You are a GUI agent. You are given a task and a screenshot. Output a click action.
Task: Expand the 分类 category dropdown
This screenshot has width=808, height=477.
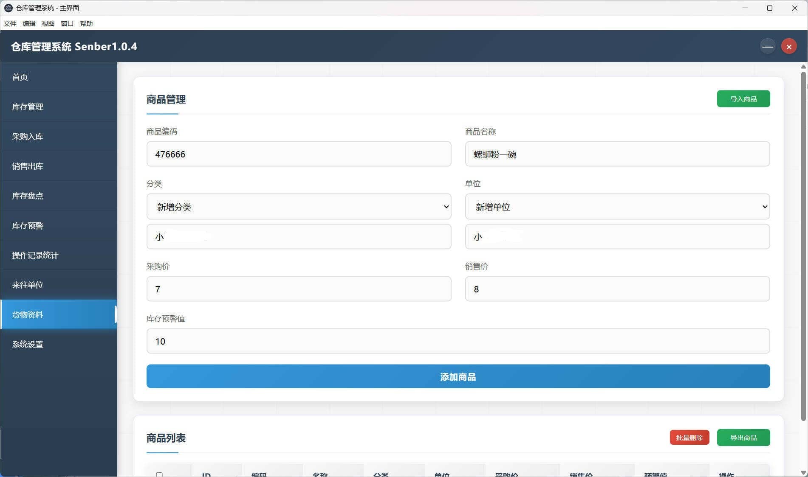[x=299, y=207]
